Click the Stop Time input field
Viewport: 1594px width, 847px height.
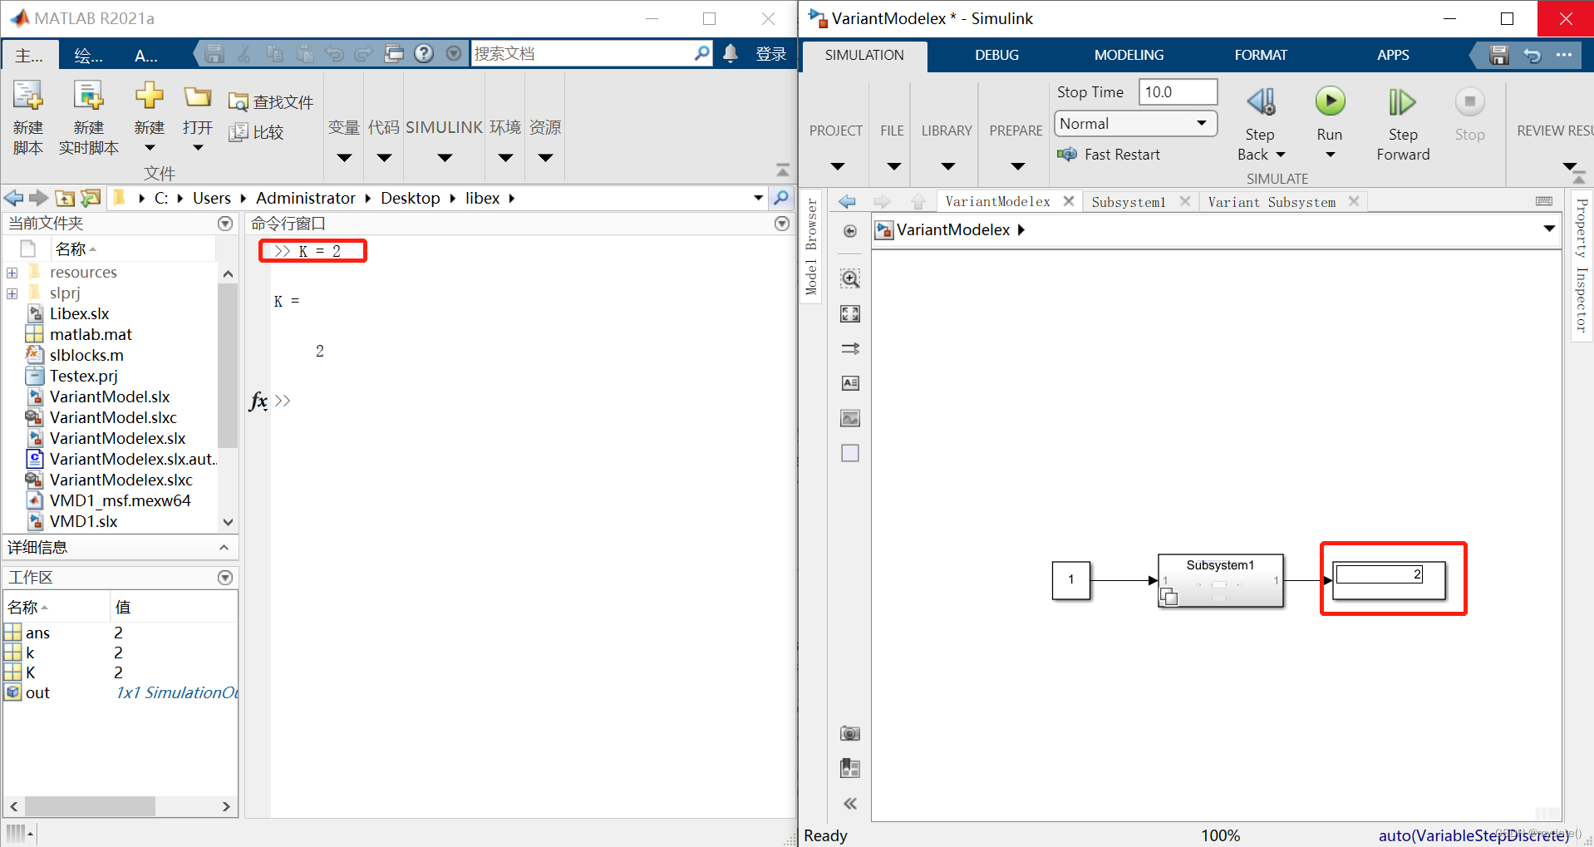coord(1178,92)
